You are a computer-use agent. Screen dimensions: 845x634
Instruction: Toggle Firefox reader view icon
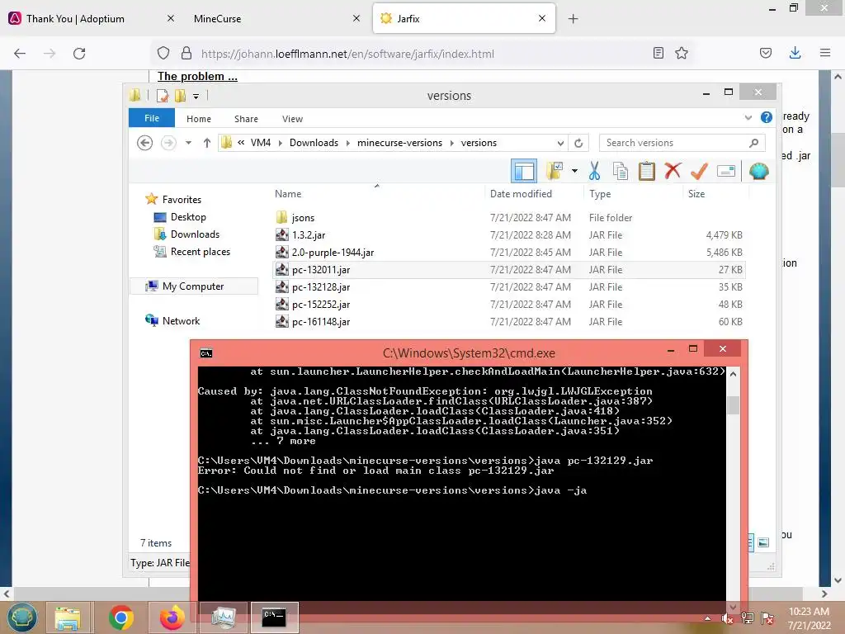click(x=658, y=53)
